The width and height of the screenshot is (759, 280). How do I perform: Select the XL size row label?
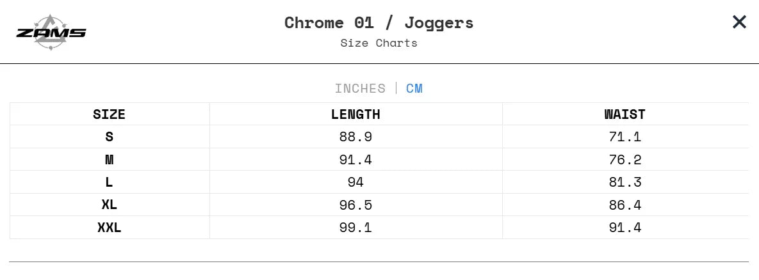click(x=109, y=205)
